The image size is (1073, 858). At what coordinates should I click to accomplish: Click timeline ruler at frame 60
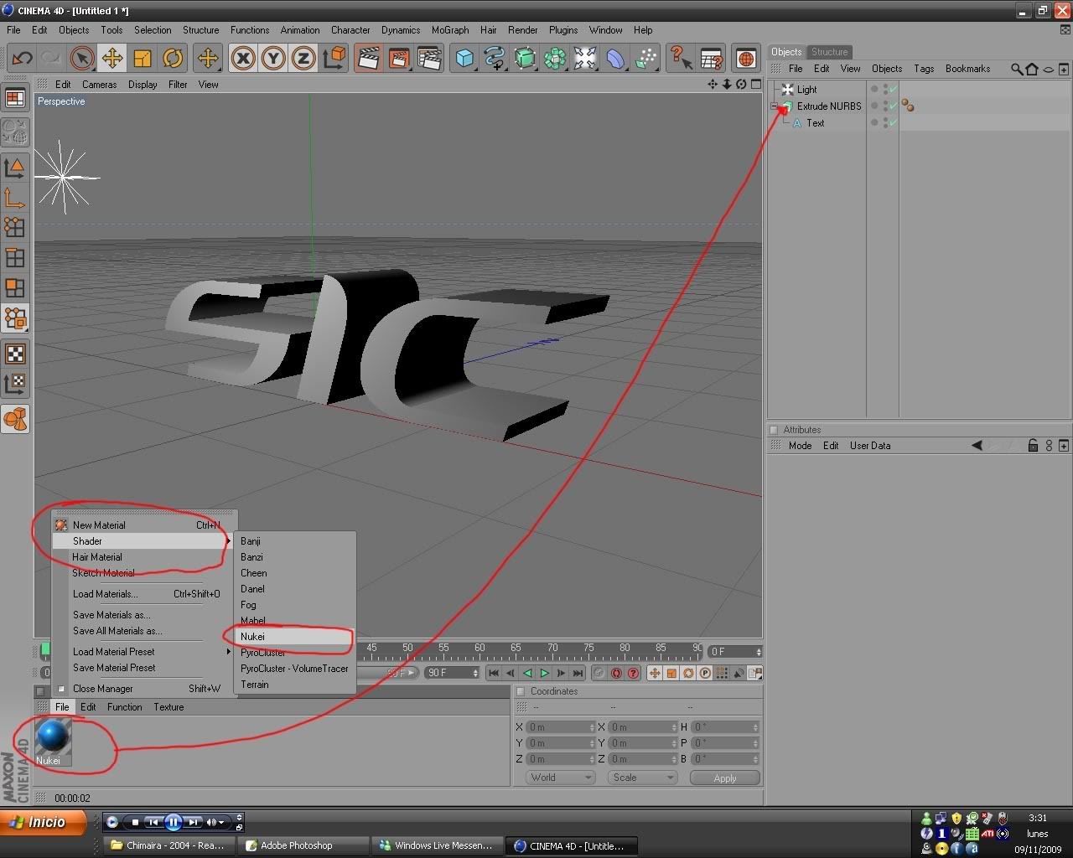coord(479,648)
